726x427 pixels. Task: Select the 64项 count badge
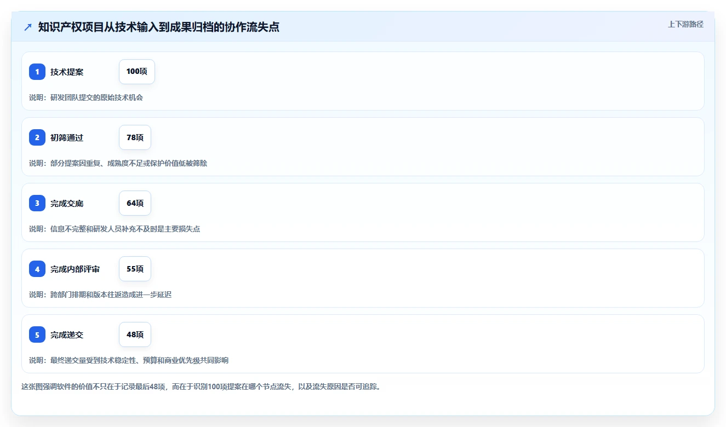(x=135, y=203)
